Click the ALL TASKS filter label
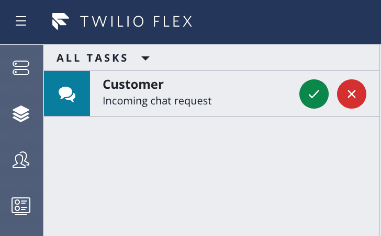The image size is (381, 236). tap(92, 58)
